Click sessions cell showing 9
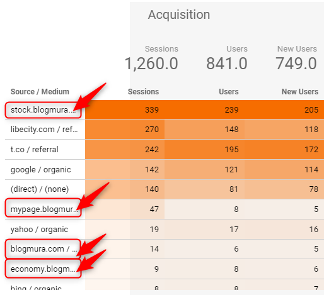324x295 pixels. coord(156,269)
